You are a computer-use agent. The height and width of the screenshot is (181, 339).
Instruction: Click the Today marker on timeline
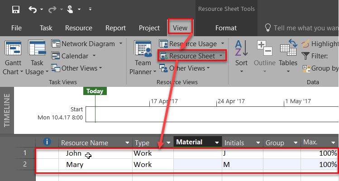tap(95, 91)
